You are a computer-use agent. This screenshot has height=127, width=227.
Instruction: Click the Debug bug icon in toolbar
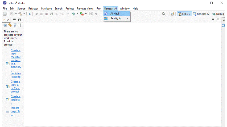[x=73, y=14]
